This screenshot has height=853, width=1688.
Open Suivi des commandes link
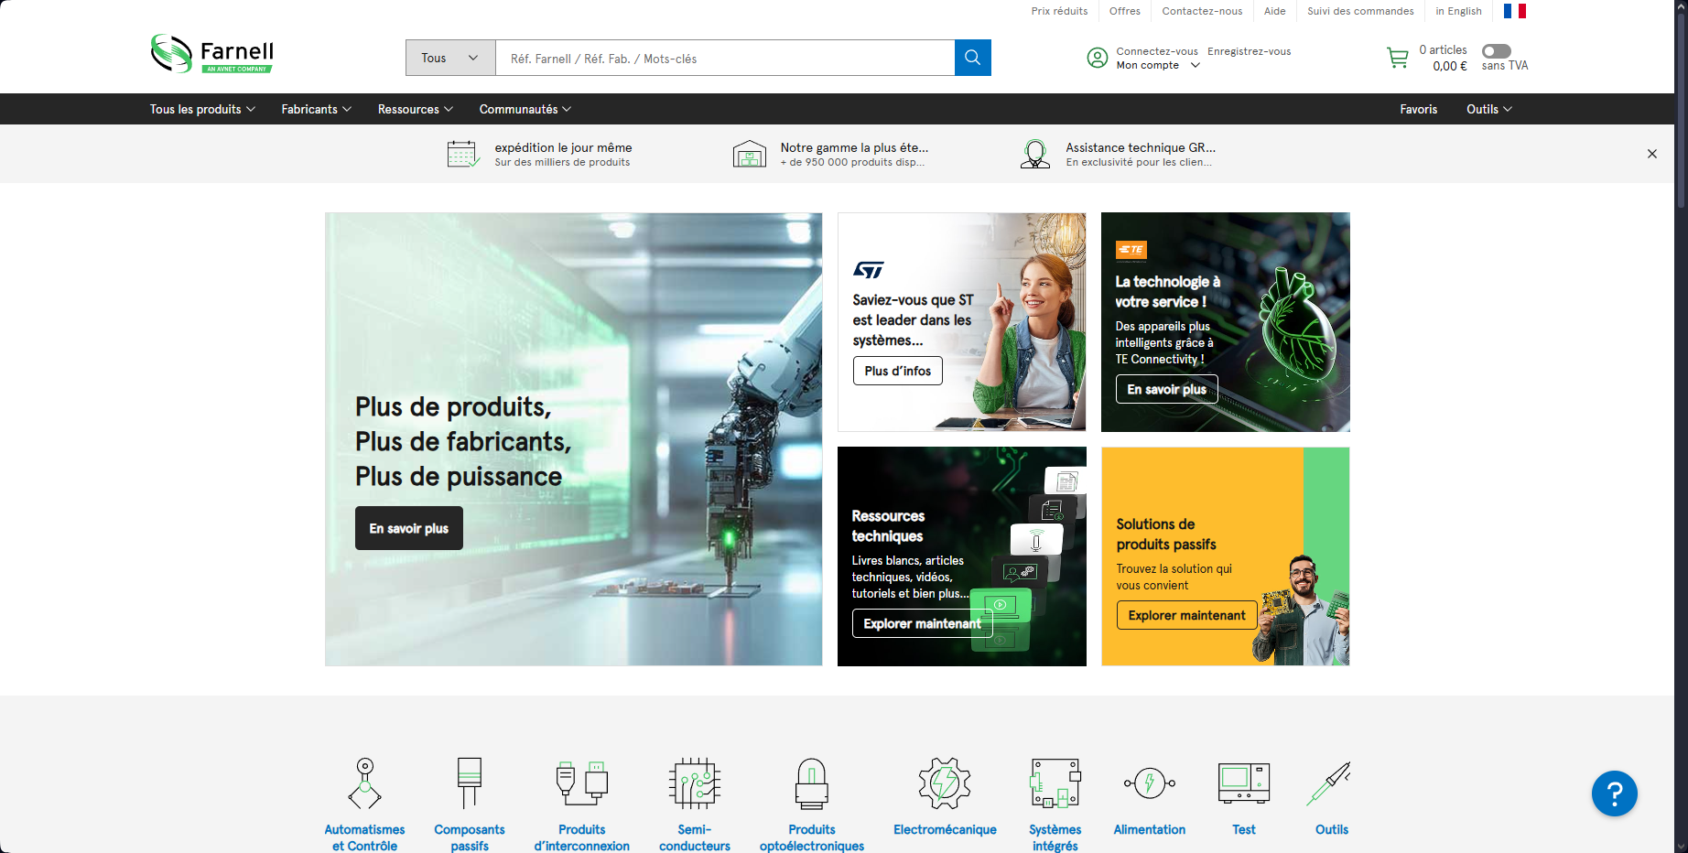pos(1360,11)
